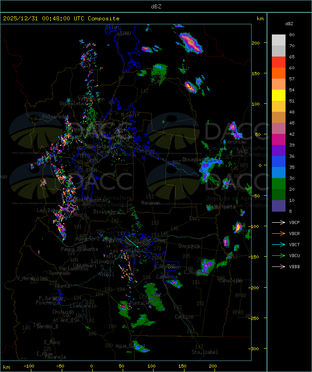312x372 pixels.
Task: Click the km unit label at bottom left
Action: point(6,367)
